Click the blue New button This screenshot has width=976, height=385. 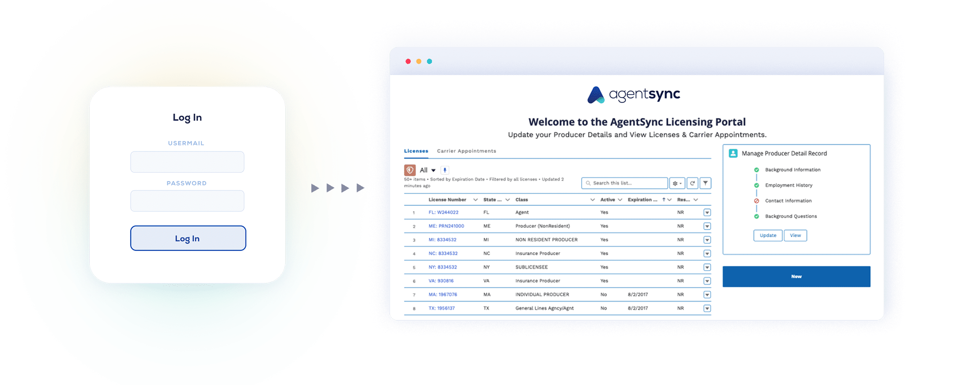point(796,276)
